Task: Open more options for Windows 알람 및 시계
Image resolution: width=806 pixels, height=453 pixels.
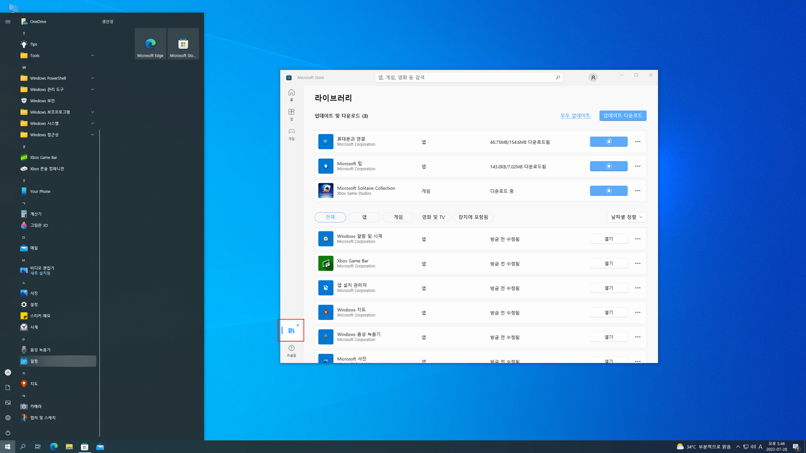Action: [x=637, y=239]
